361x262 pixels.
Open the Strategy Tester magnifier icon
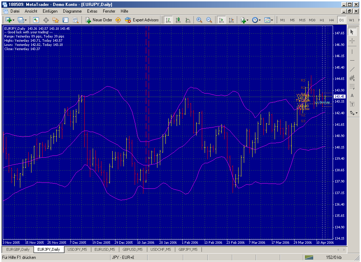click(x=75, y=20)
